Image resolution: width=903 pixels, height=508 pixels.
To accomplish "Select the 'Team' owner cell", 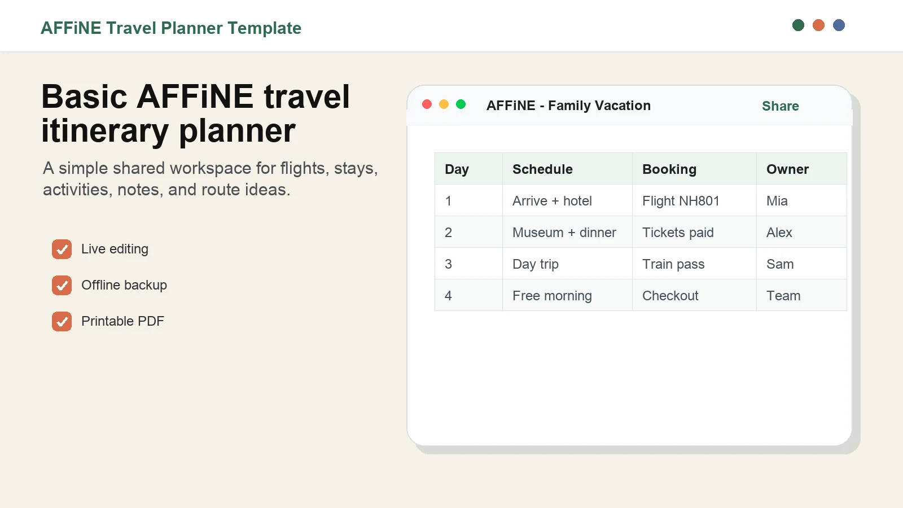I will 801,295.
